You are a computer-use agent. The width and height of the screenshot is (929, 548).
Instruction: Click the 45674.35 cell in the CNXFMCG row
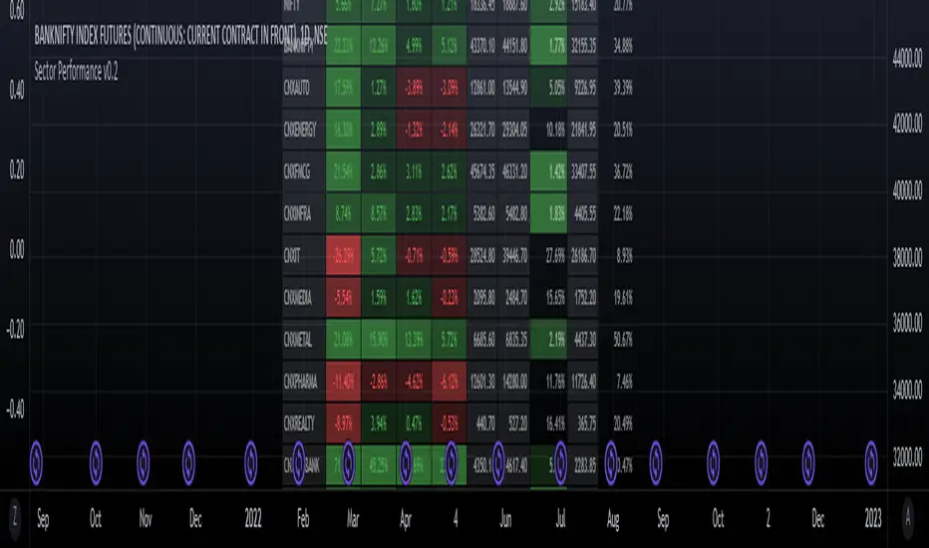(482, 171)
